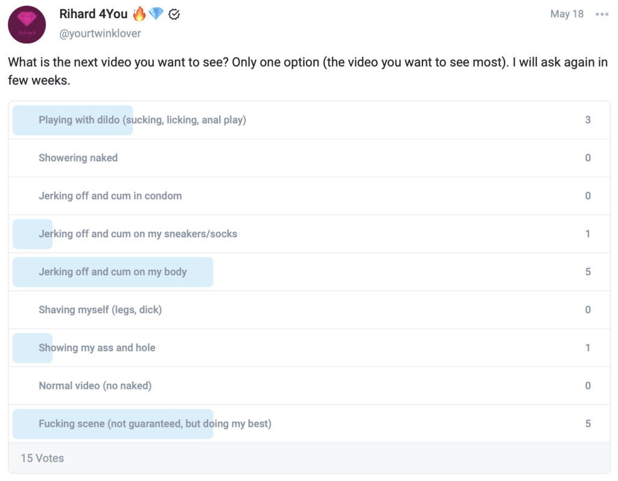Vote for the Showering option
The width and height of the screenshot is (618, 481).
pos(310,158)
